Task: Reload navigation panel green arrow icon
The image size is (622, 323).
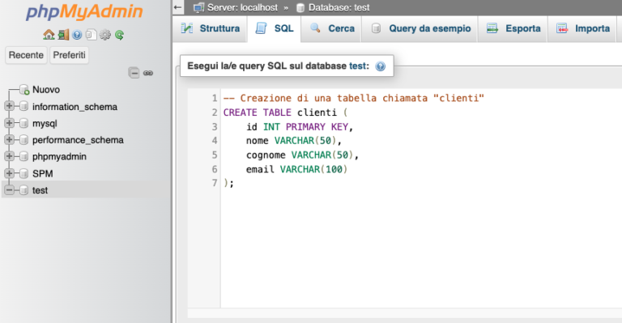Action: tap(119, 35)
